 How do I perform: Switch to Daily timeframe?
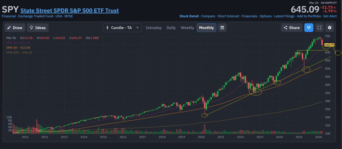coord(171,28)
